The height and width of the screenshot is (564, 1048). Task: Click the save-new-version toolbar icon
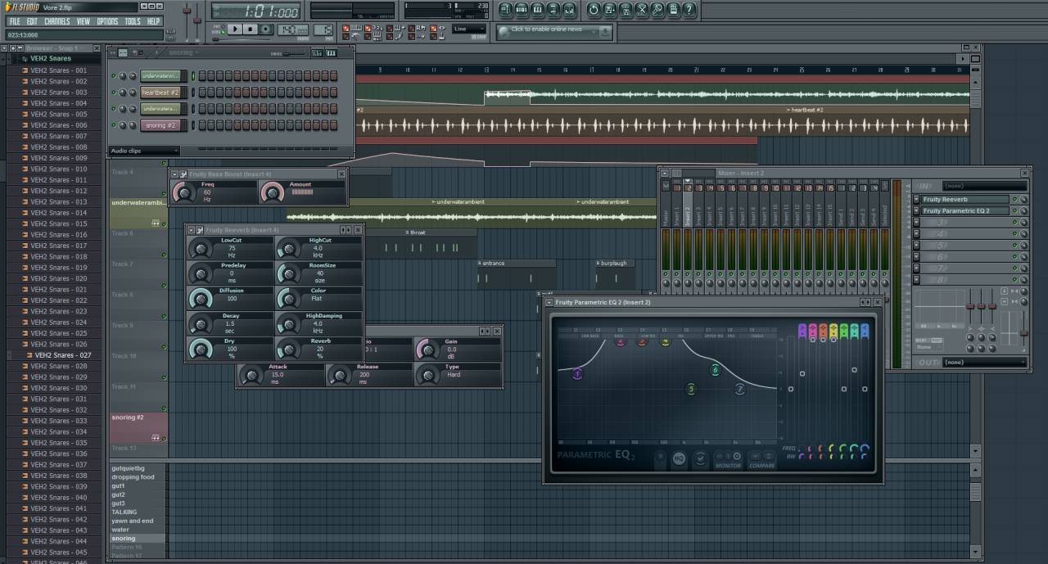point(610,10)
